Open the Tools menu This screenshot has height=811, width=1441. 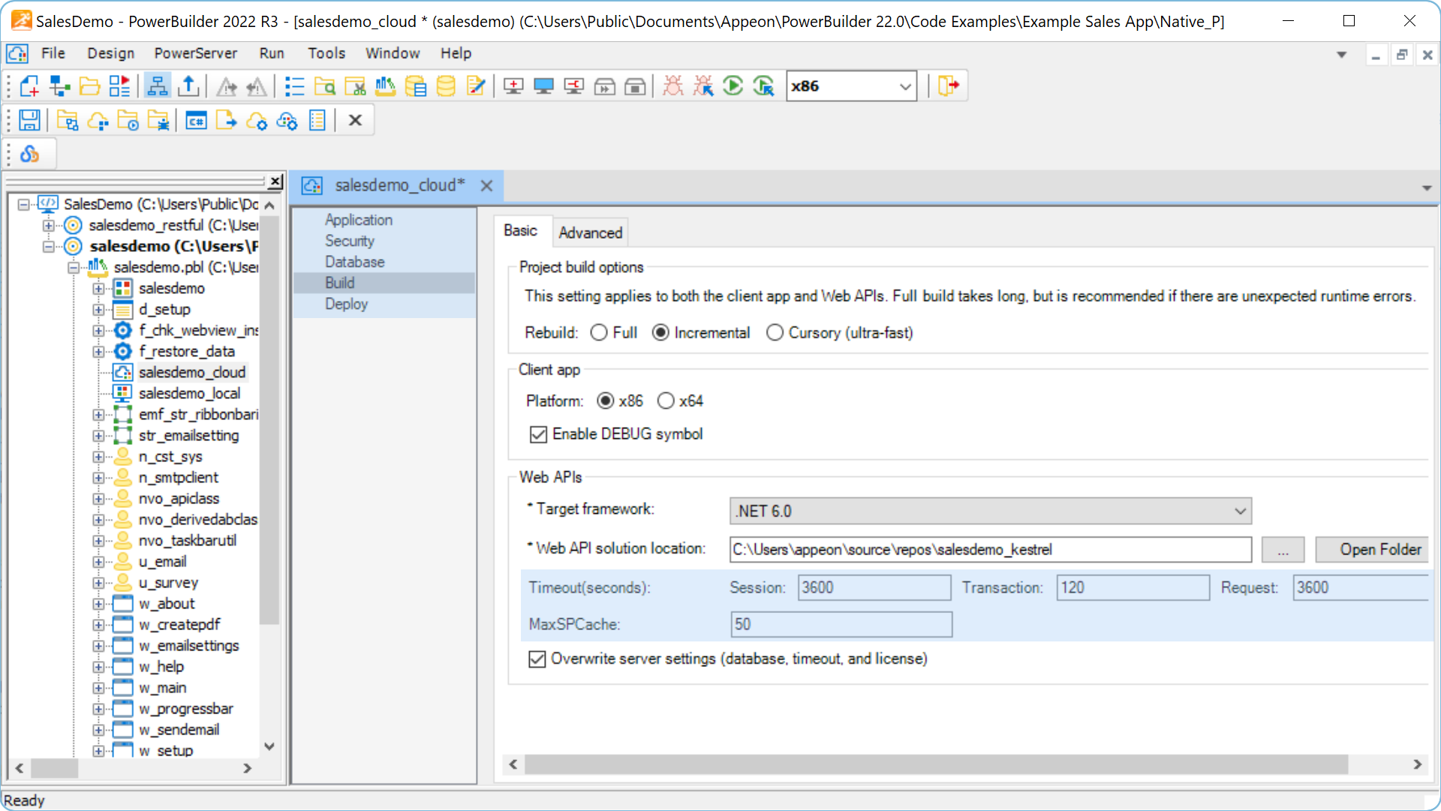pos(326,53)
